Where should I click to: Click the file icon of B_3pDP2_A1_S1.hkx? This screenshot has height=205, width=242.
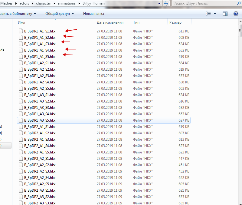tap(21, 127)
